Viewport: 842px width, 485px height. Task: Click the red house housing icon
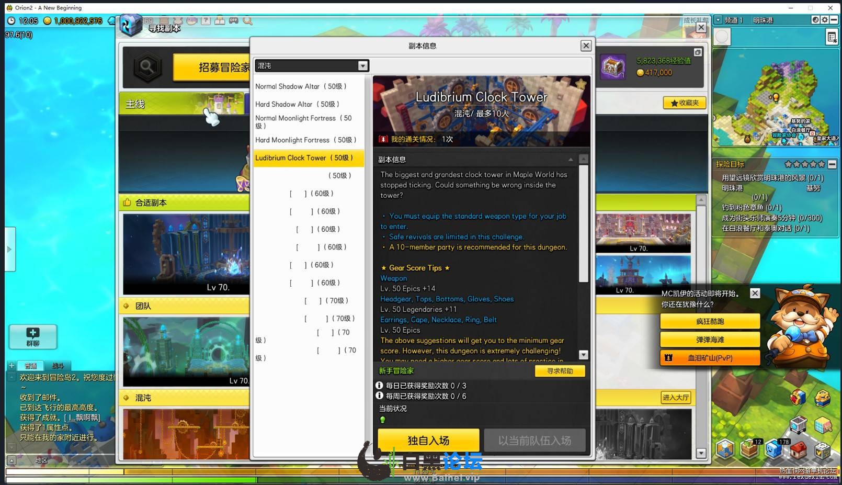[799, 449]
